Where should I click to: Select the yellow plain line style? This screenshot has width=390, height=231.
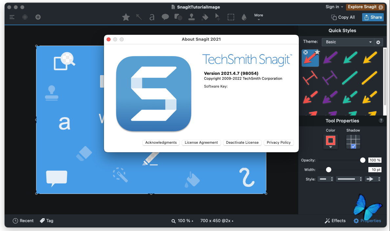370,78
